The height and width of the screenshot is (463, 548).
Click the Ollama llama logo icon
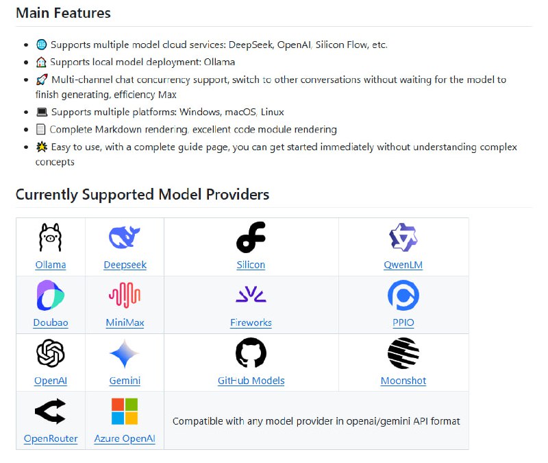click(x=50, y=238)
